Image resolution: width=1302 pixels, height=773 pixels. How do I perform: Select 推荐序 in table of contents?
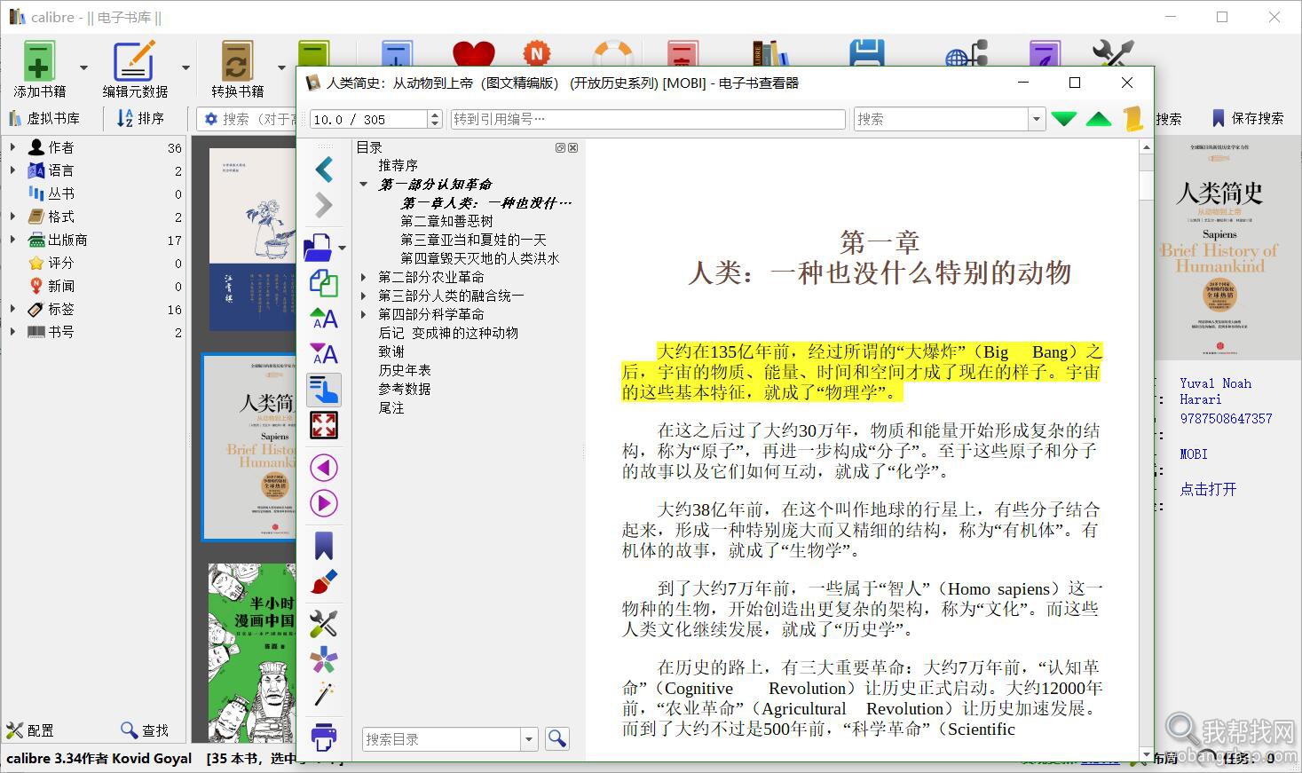398,166
